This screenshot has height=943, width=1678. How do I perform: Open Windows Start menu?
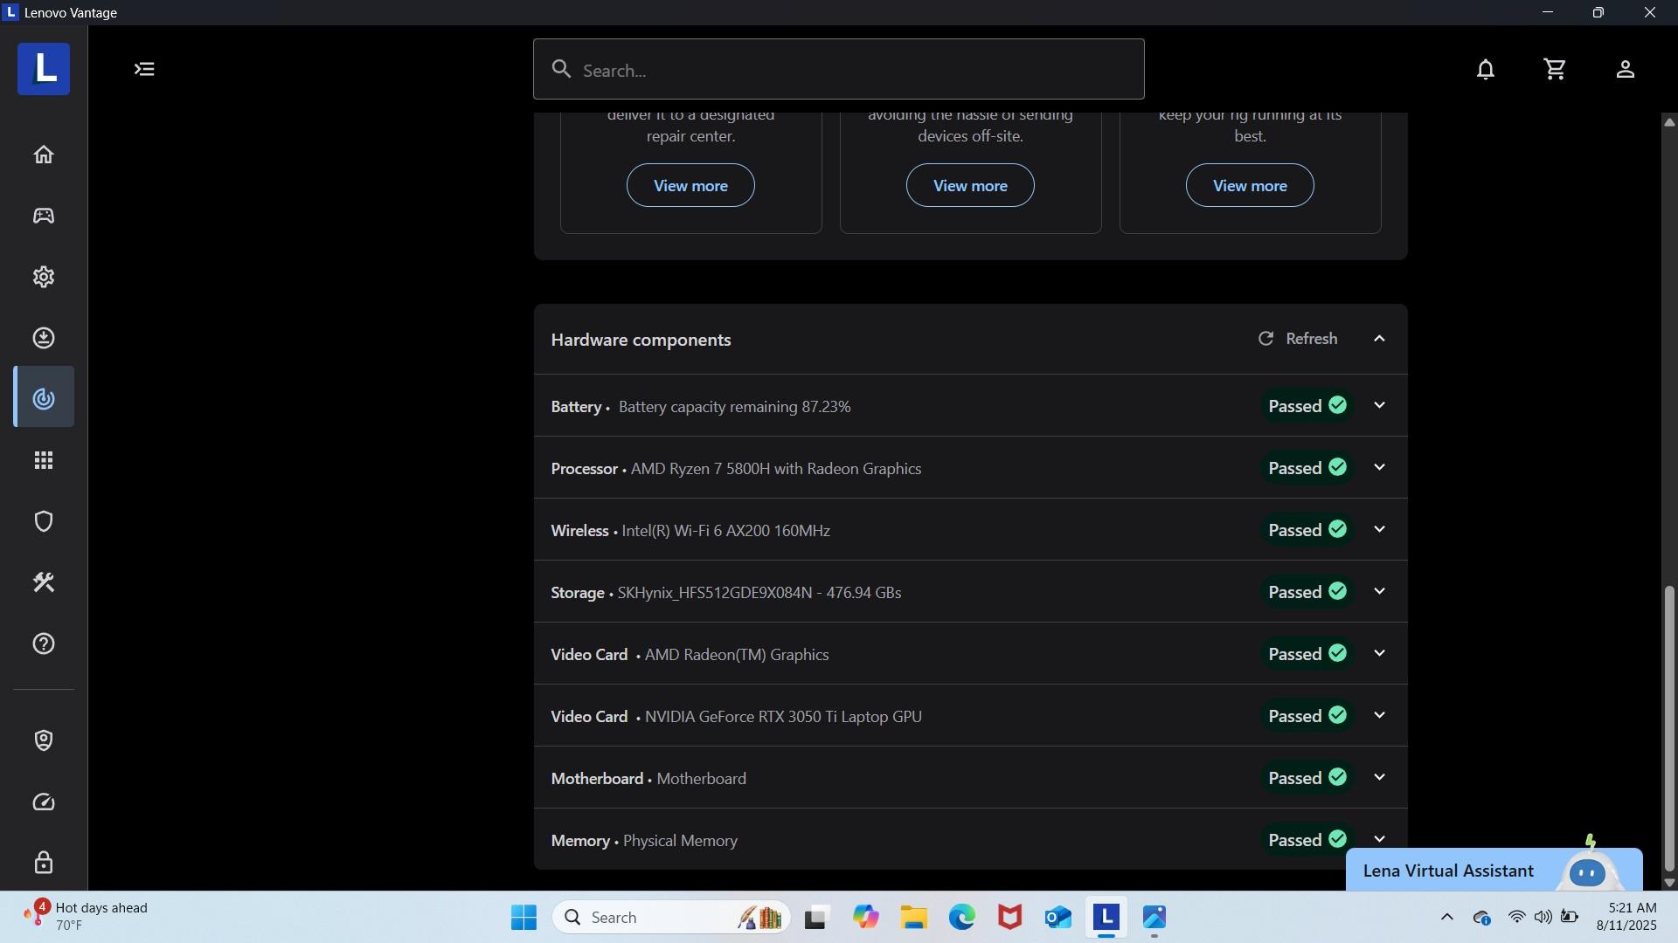point(524,918)
